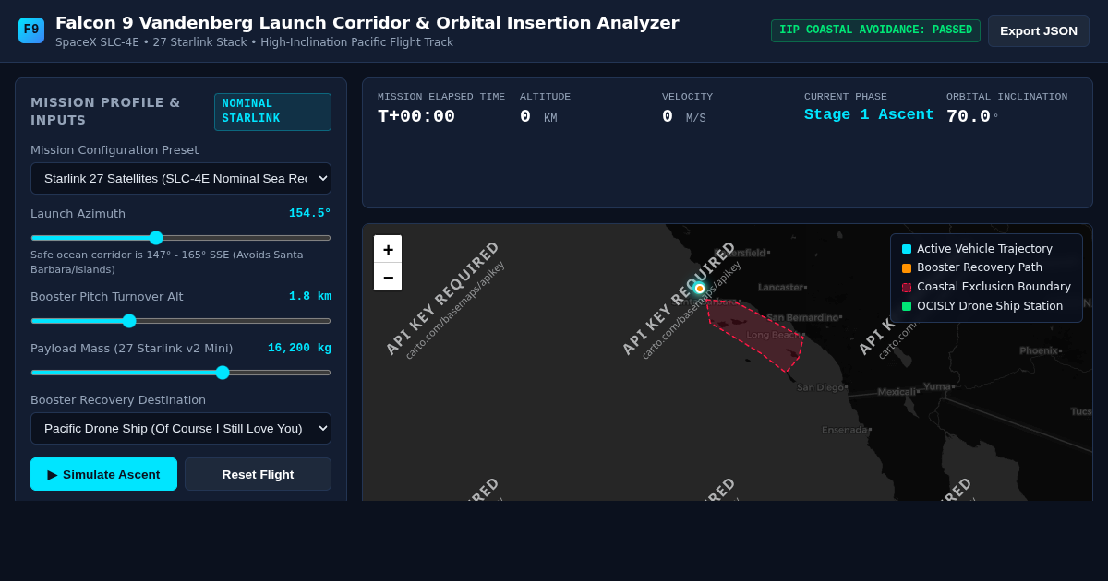The height and width of the screenshot is (581, 1108).
Task: Adjust the Launch Azimuth slider
Action: (181, 238)
